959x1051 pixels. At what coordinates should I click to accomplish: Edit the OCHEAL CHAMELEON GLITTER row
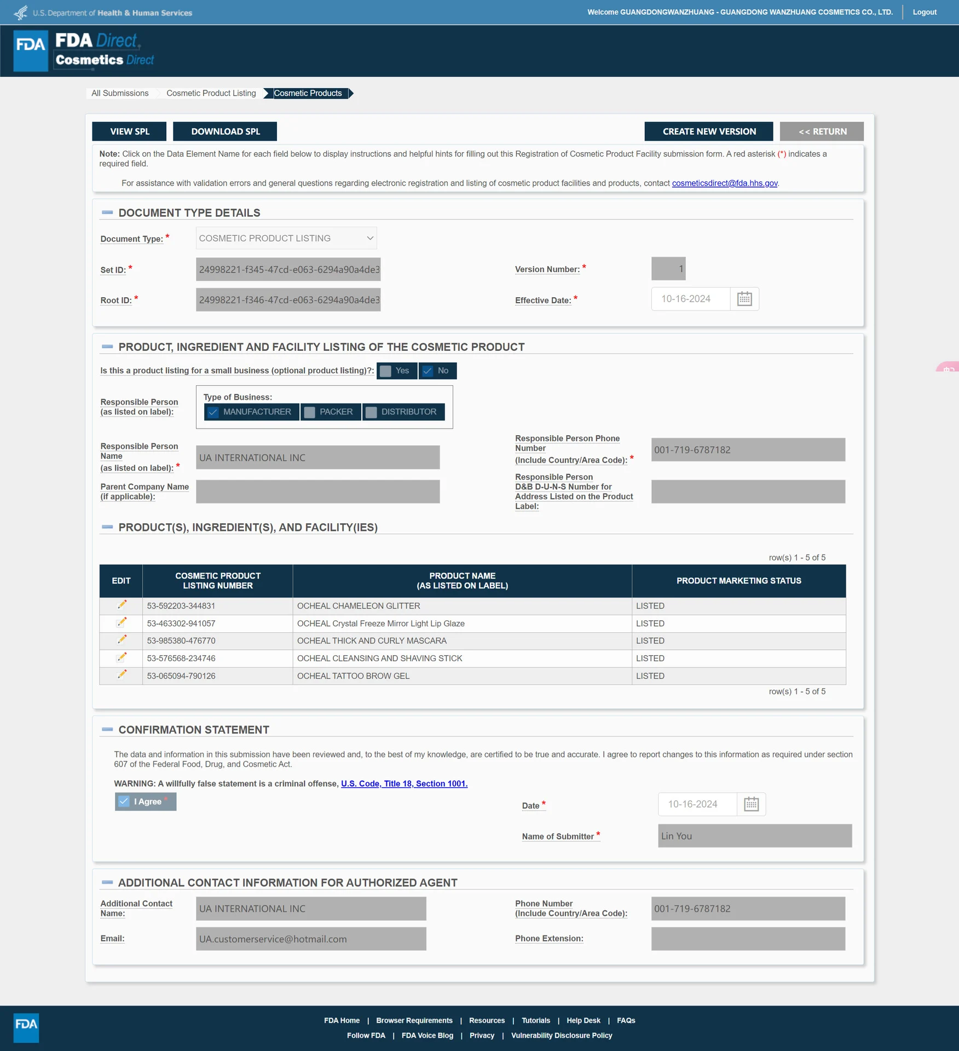click(x=122, y=605)
